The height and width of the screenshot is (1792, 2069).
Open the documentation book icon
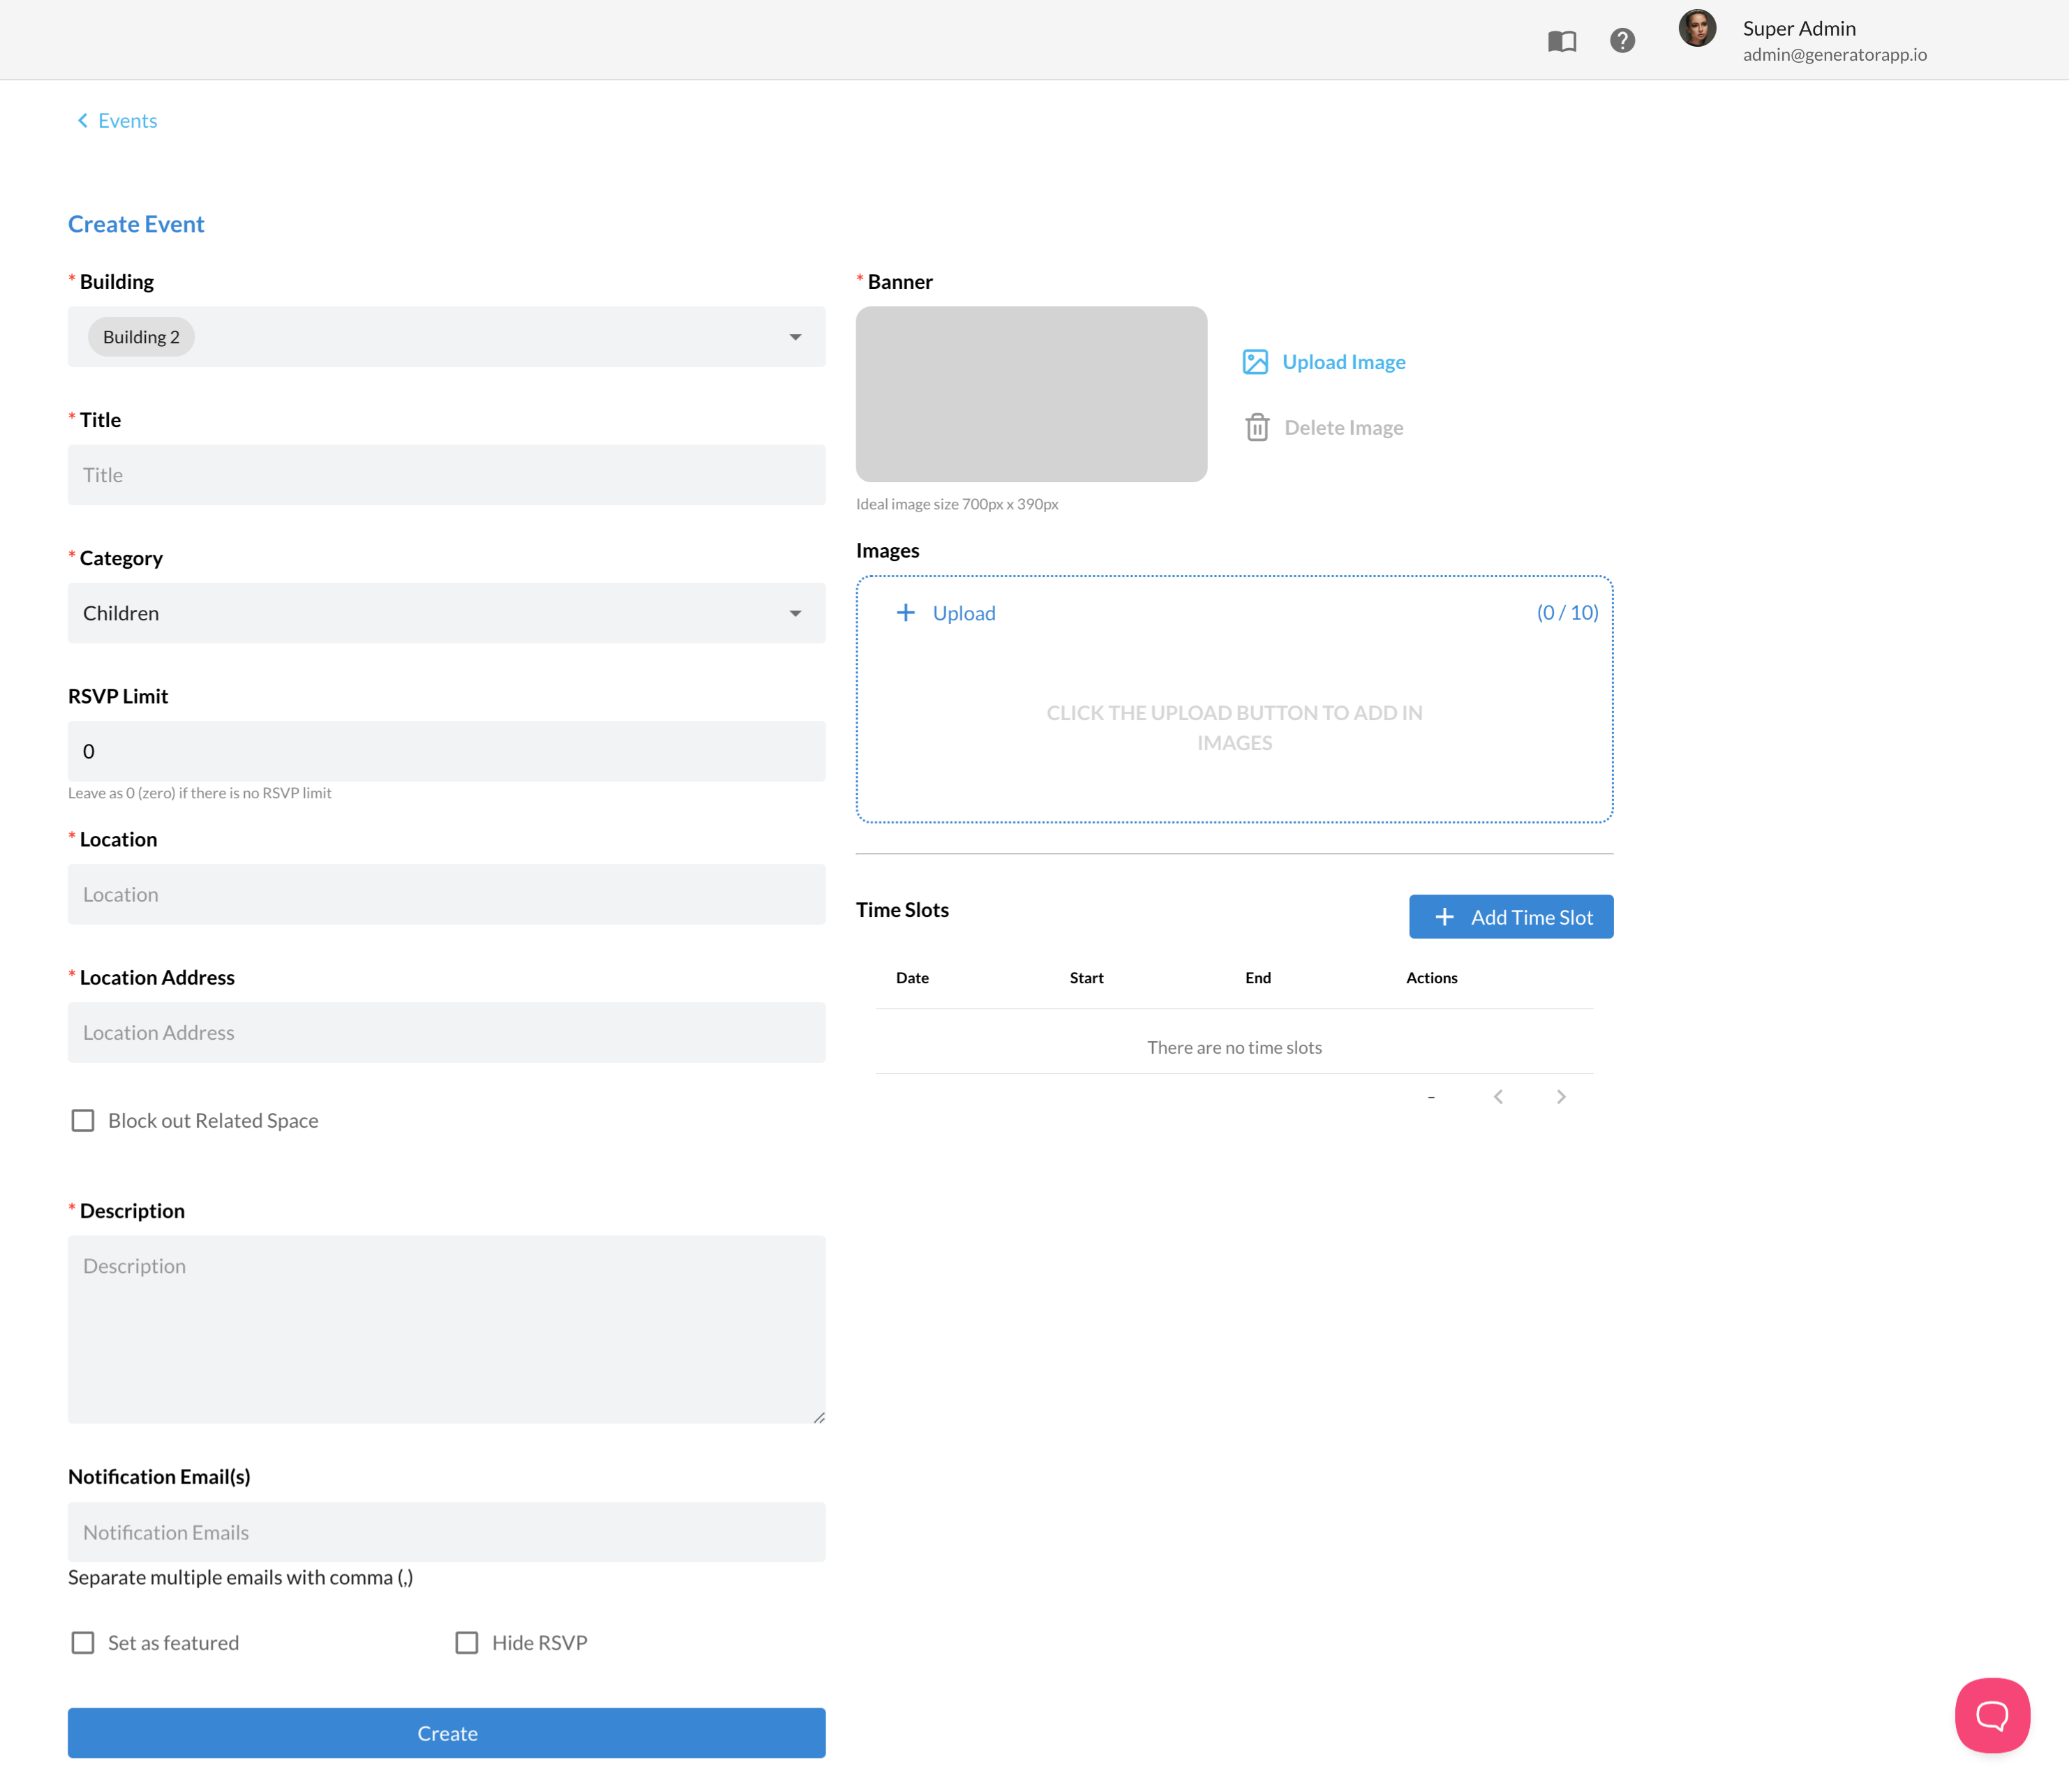point(1561,41)
